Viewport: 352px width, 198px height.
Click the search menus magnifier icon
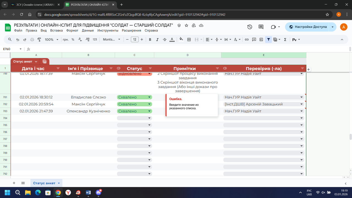(10, 40)
